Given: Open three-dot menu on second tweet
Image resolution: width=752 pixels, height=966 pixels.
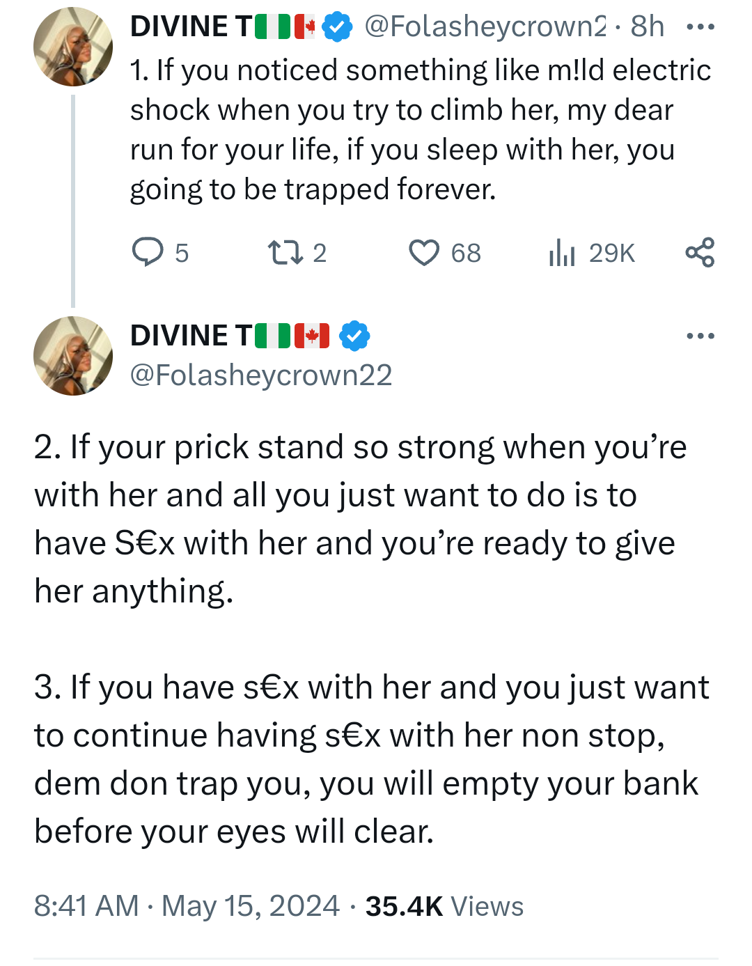Looking at the screenshot, I should (700, 336).
